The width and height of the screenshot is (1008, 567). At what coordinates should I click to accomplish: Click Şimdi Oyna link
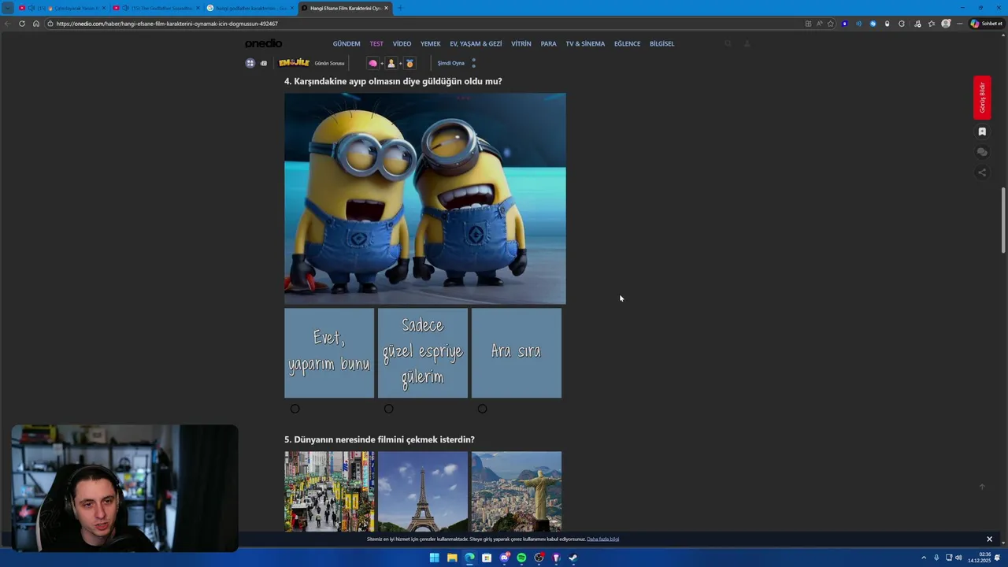pos(451,63)
